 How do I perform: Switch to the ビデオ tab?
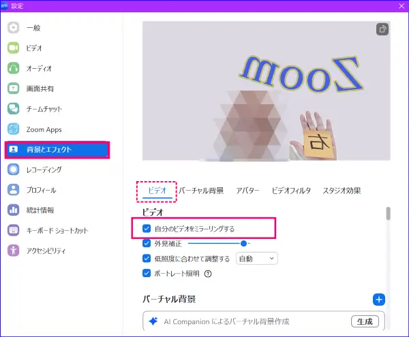(157, 191)
